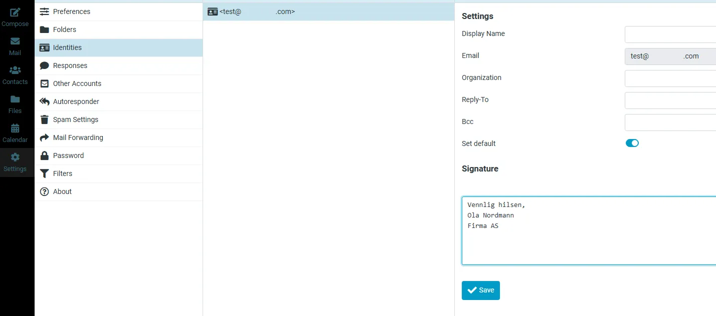Open the Filters section
The image size is (716, 316).
pos(118,173)
